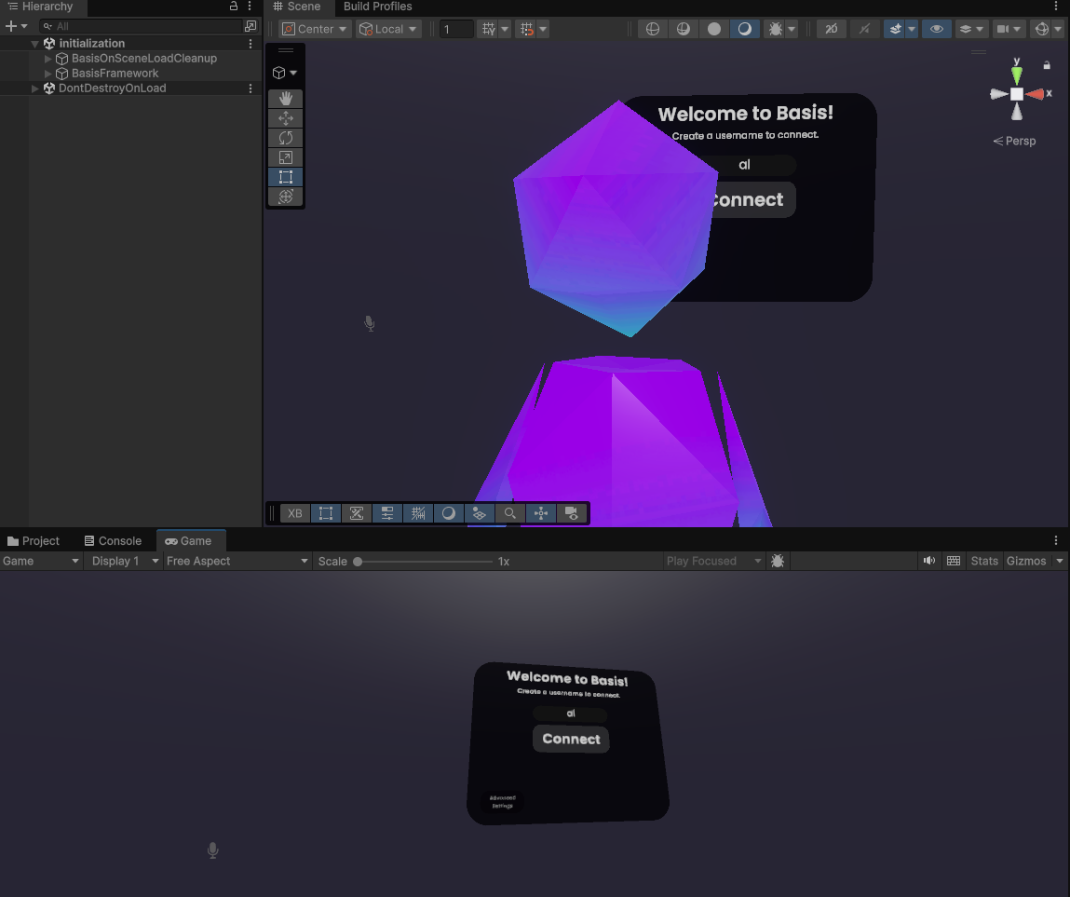
Task: Select the Hand tool in the Scene overlay
Action: tap(285, 99)
